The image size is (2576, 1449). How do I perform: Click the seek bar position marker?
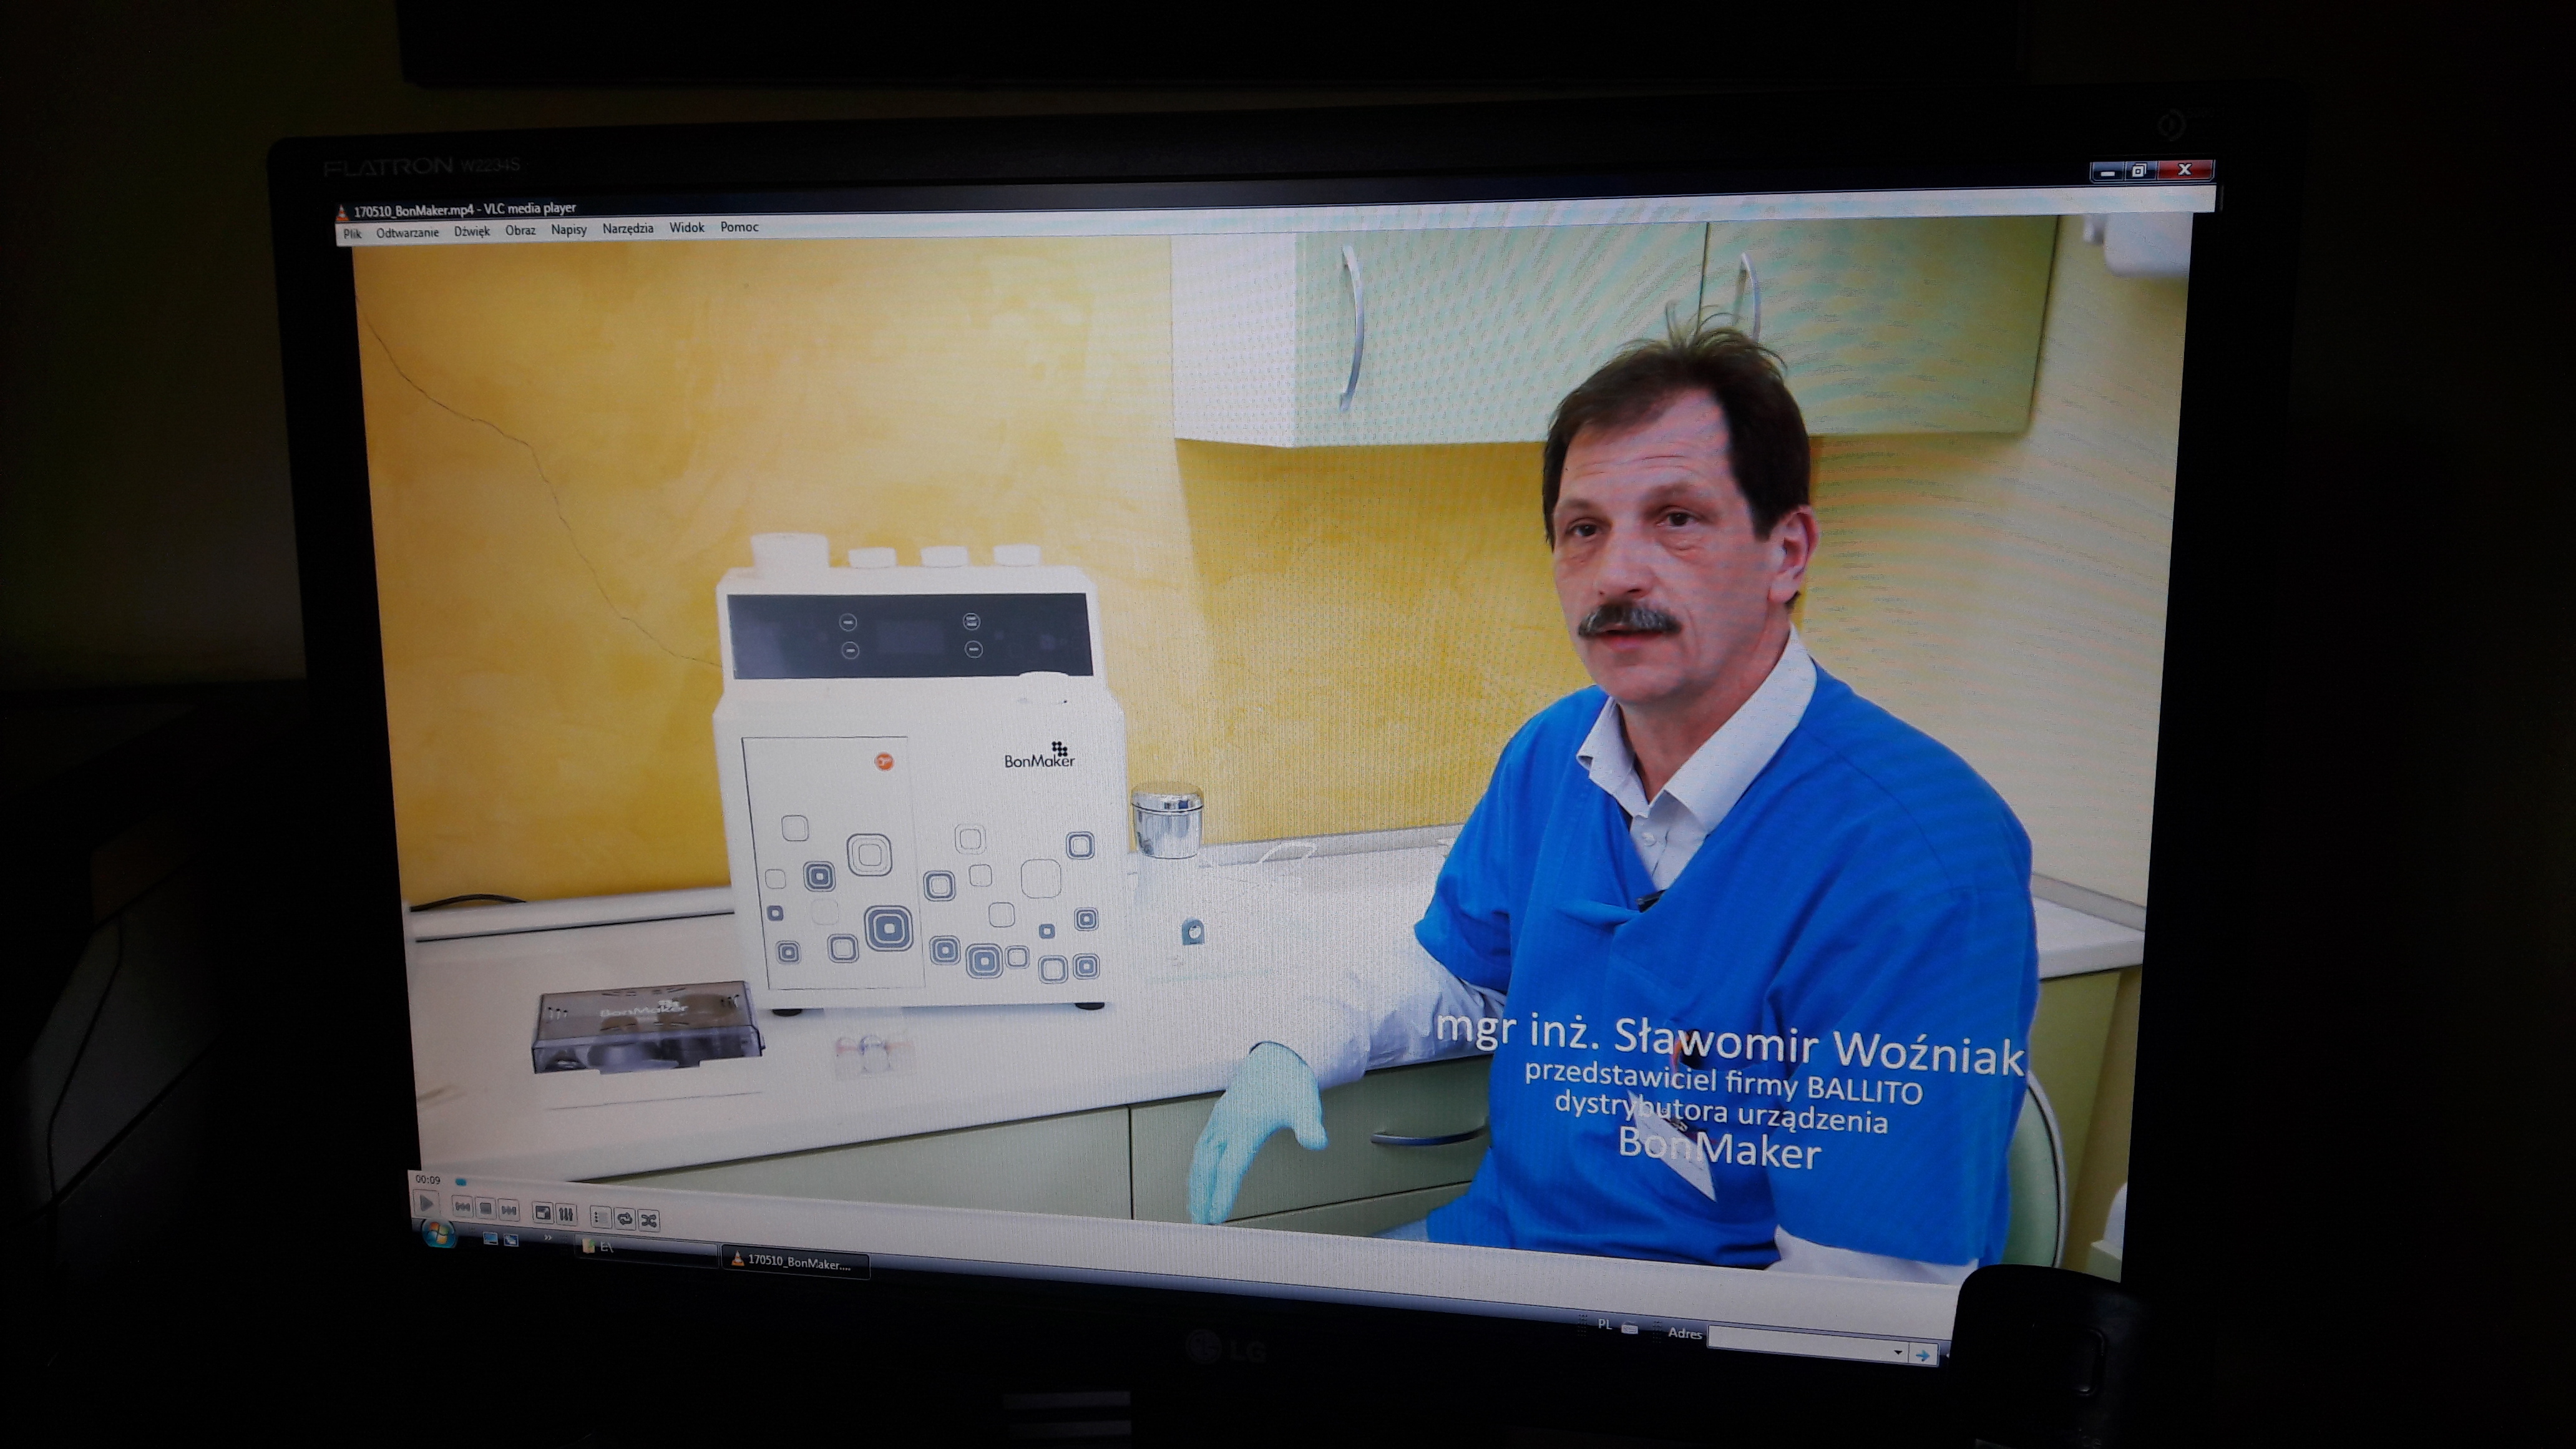pyautogui.click(x=461, y=1182)
